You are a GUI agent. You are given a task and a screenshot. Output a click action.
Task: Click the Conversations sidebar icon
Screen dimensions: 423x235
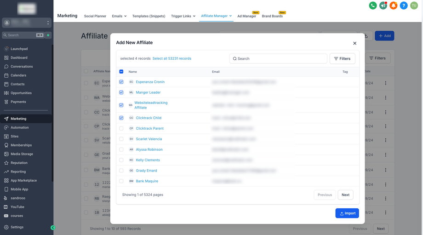pos(6,66)
